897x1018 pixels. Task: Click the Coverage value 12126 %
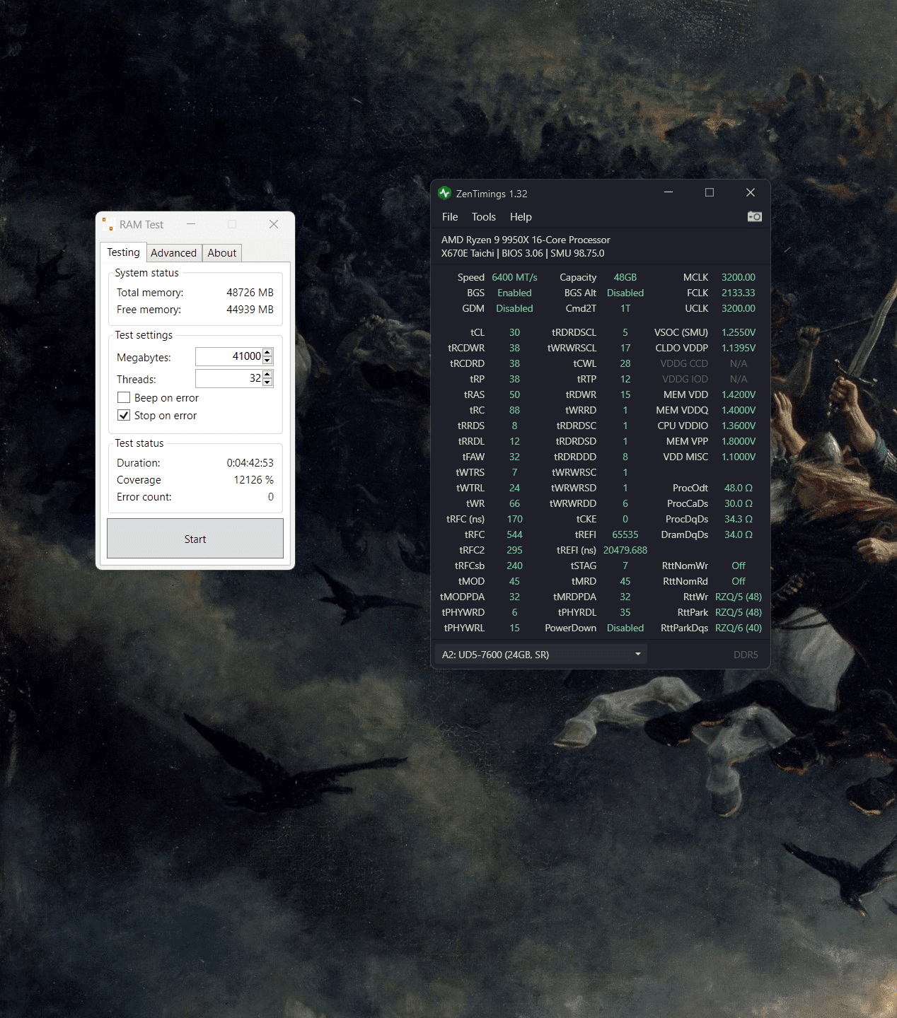tap(253, 480)
